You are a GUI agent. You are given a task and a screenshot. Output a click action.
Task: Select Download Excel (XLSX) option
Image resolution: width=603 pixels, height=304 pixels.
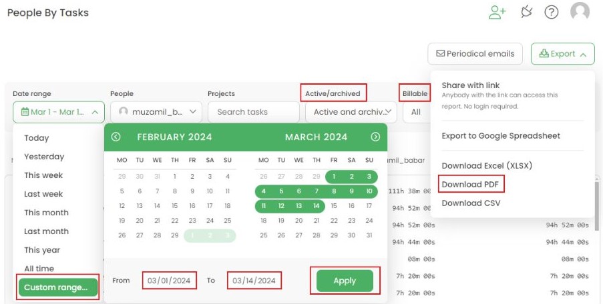click(x=487, y=165)
